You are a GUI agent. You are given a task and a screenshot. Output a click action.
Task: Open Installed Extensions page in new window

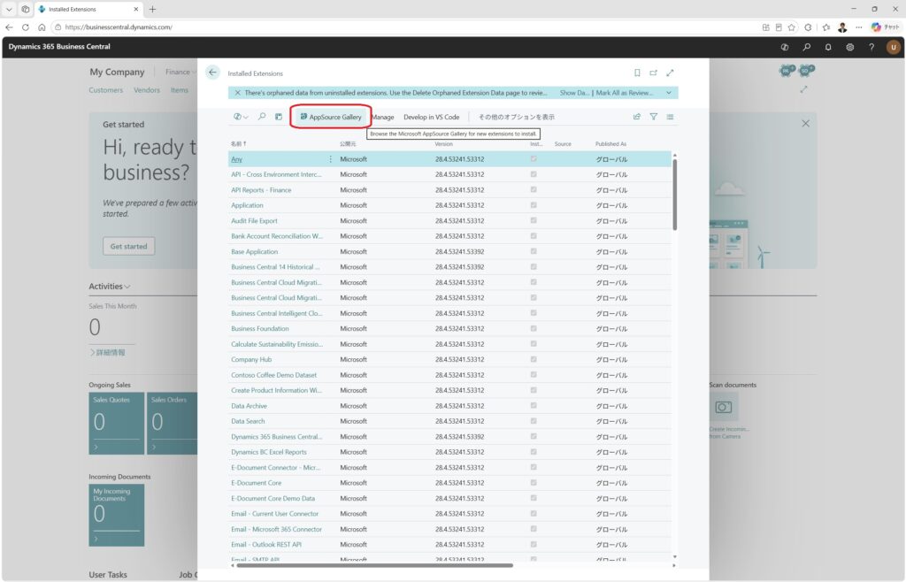654,73
